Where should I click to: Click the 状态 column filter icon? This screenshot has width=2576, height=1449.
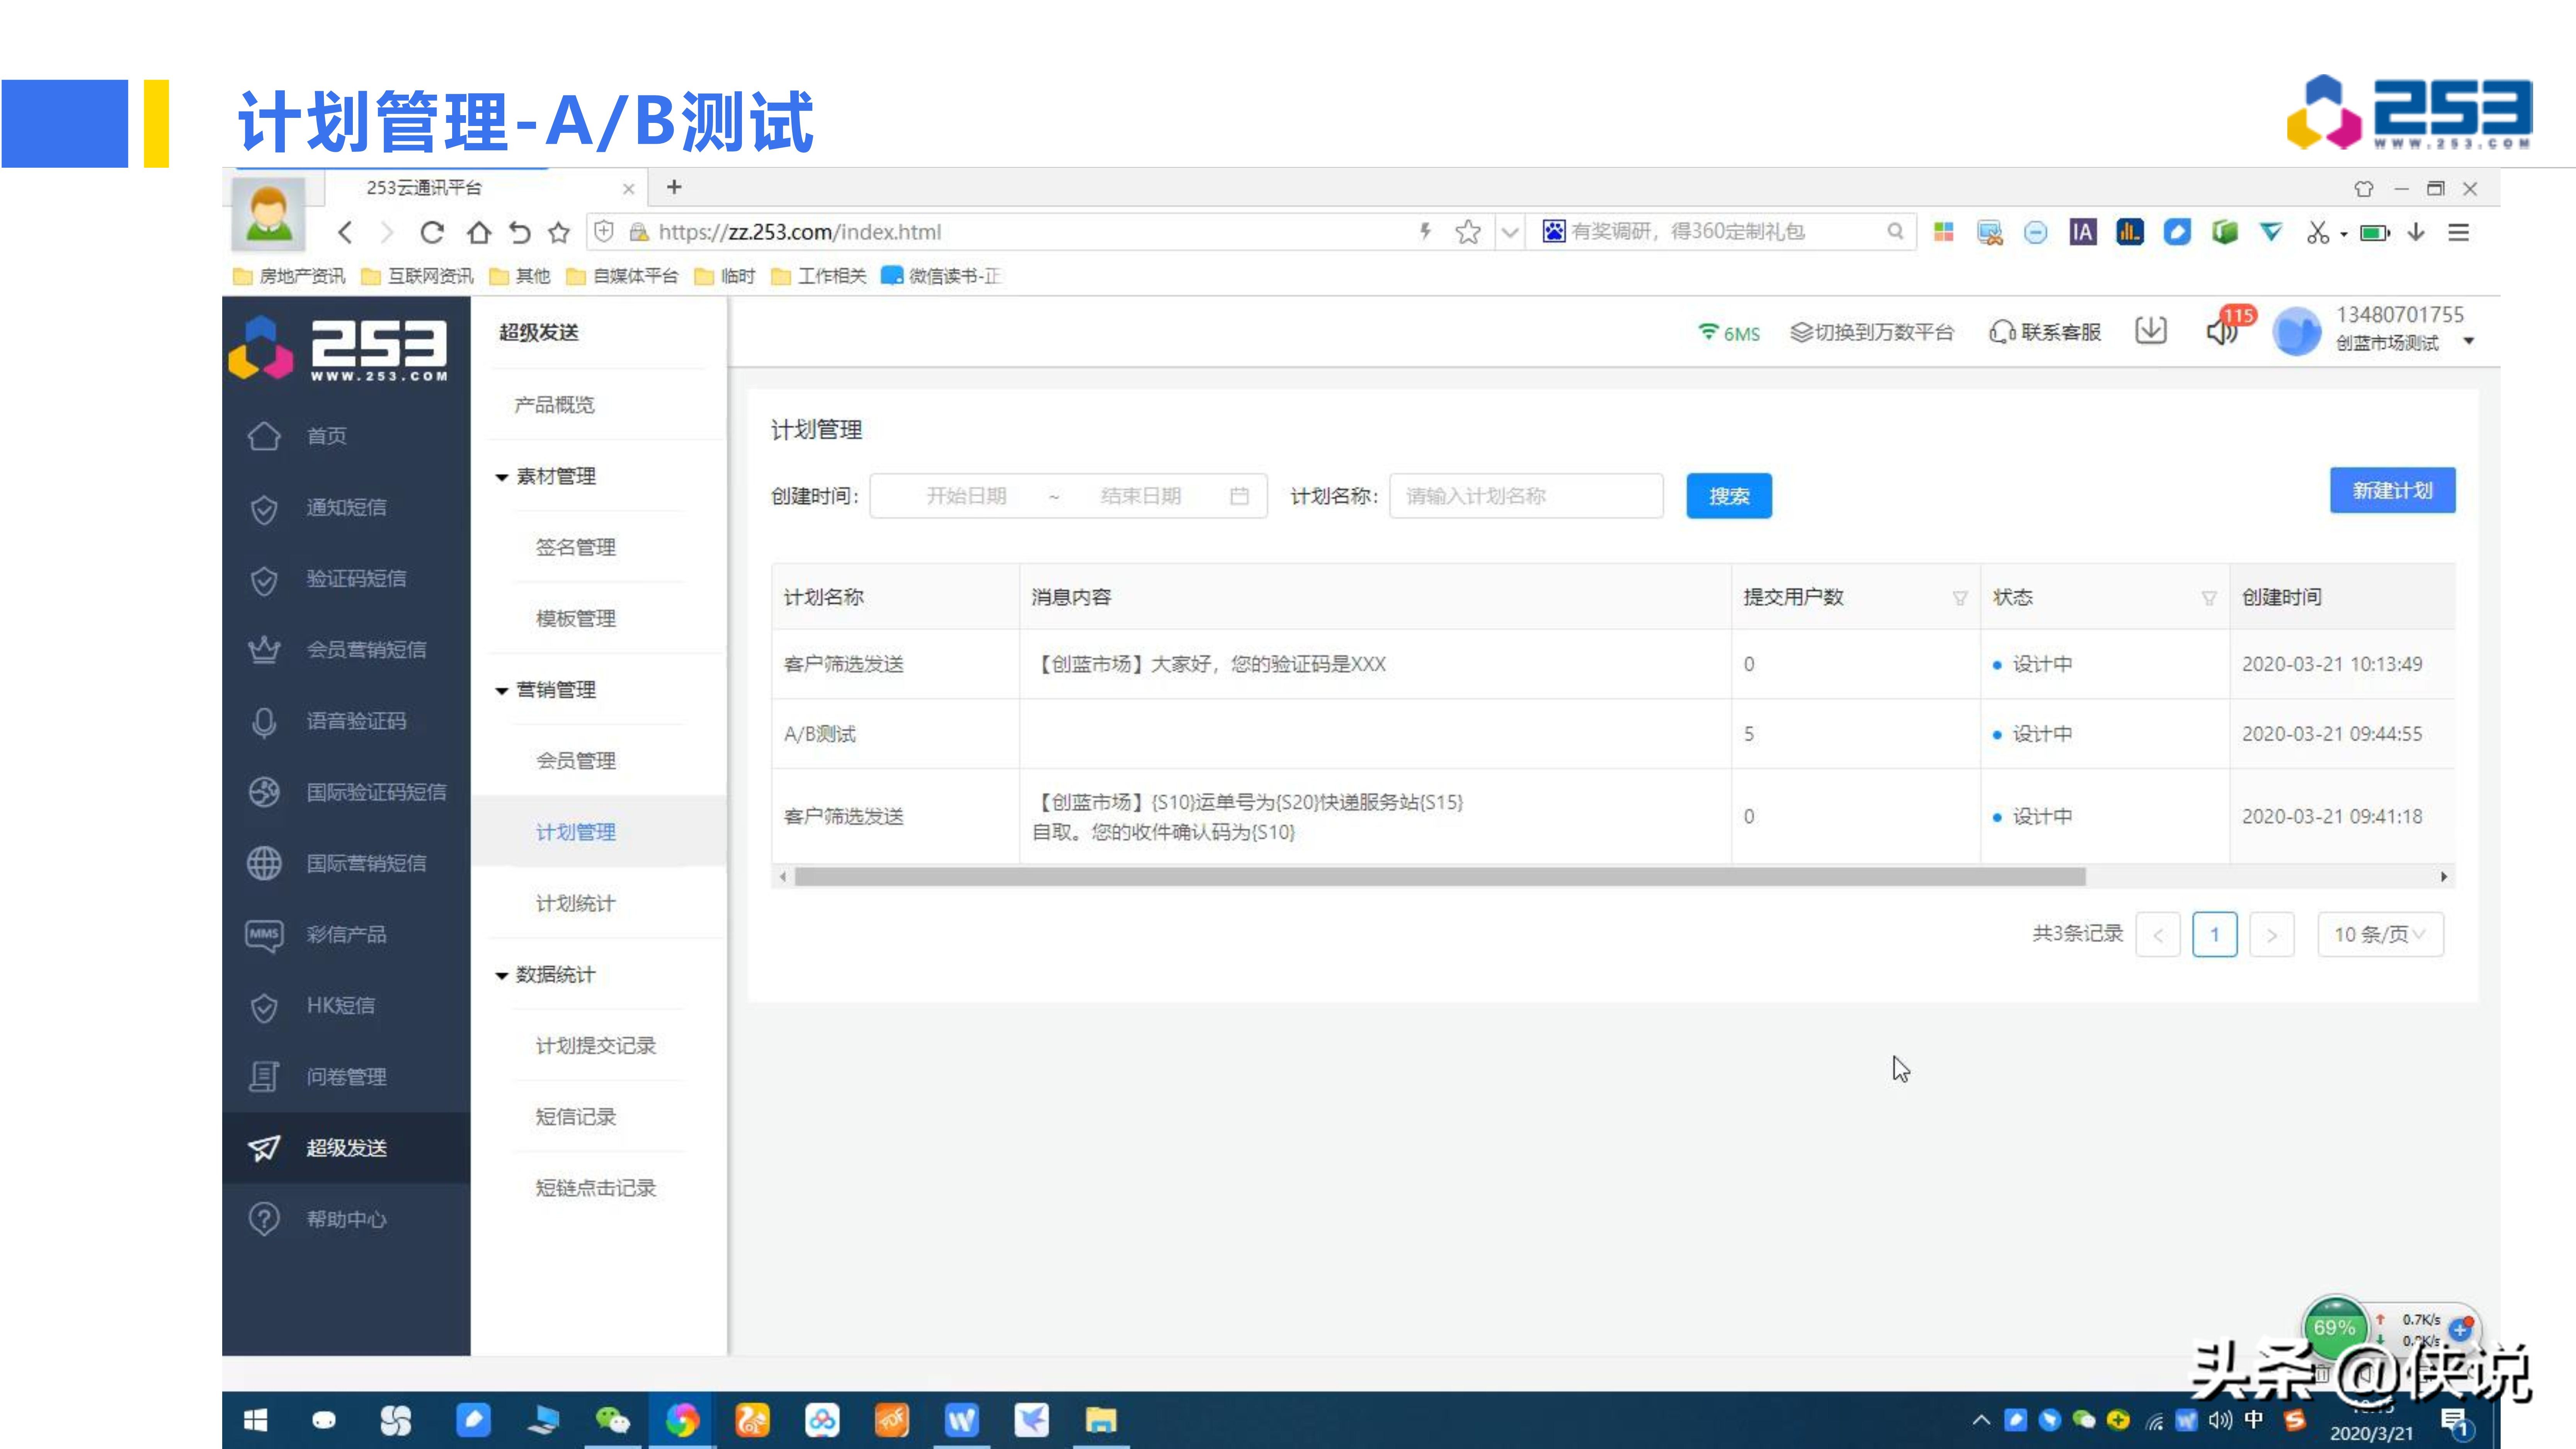[2208, 598]
